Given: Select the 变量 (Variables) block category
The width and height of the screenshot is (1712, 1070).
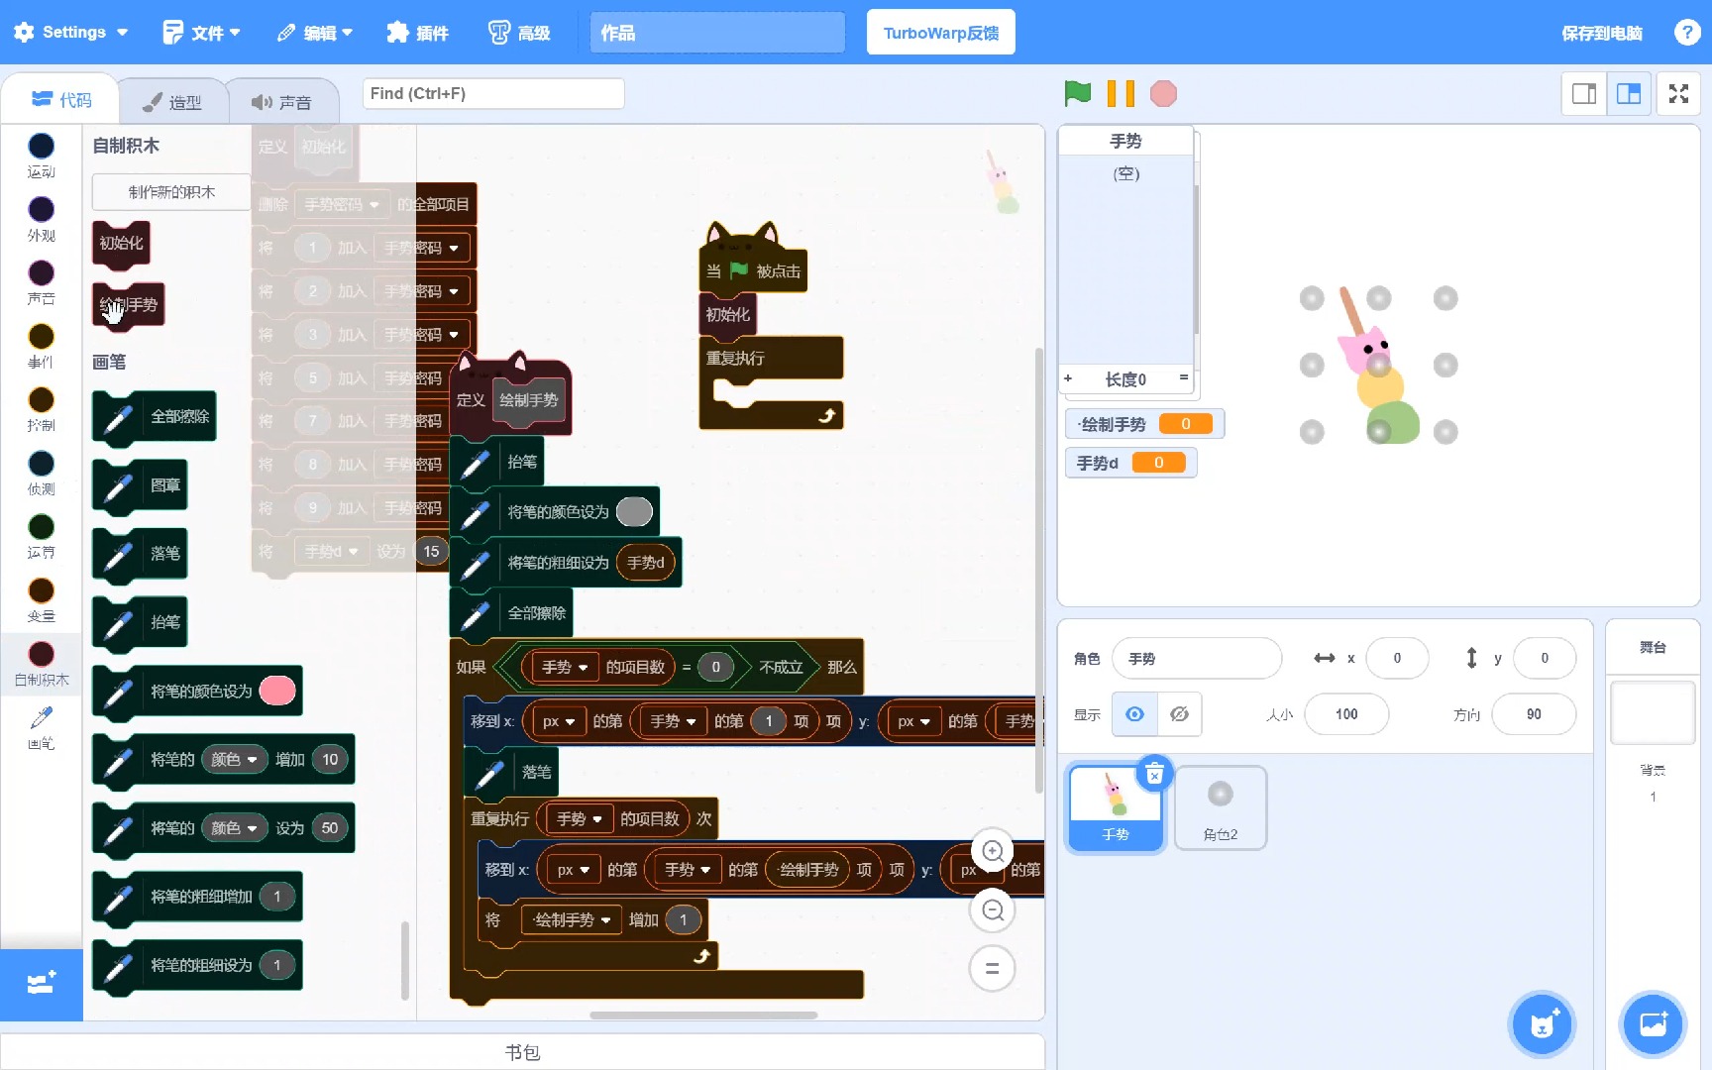Looking at the screenshot, I should click(x=41, y=600).
